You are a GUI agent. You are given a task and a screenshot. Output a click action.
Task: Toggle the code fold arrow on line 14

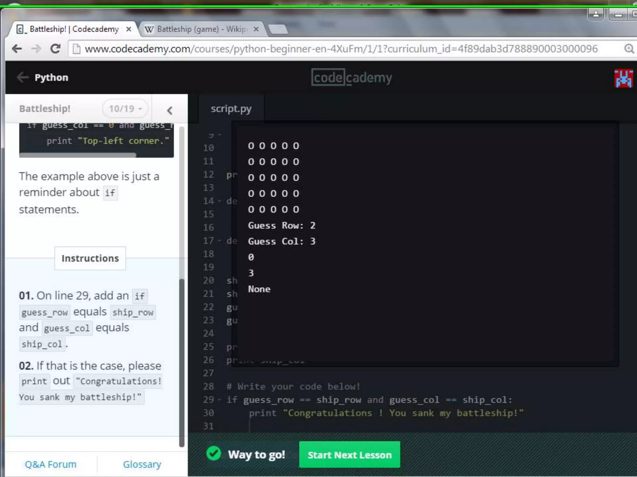tap(220, 201)
